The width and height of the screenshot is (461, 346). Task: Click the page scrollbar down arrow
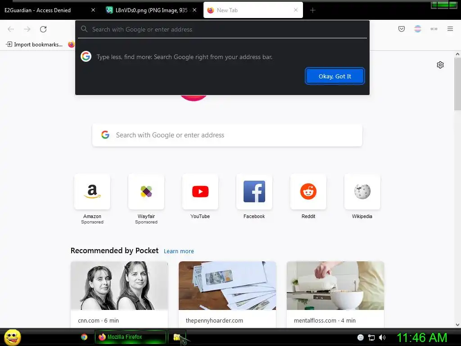457,325
